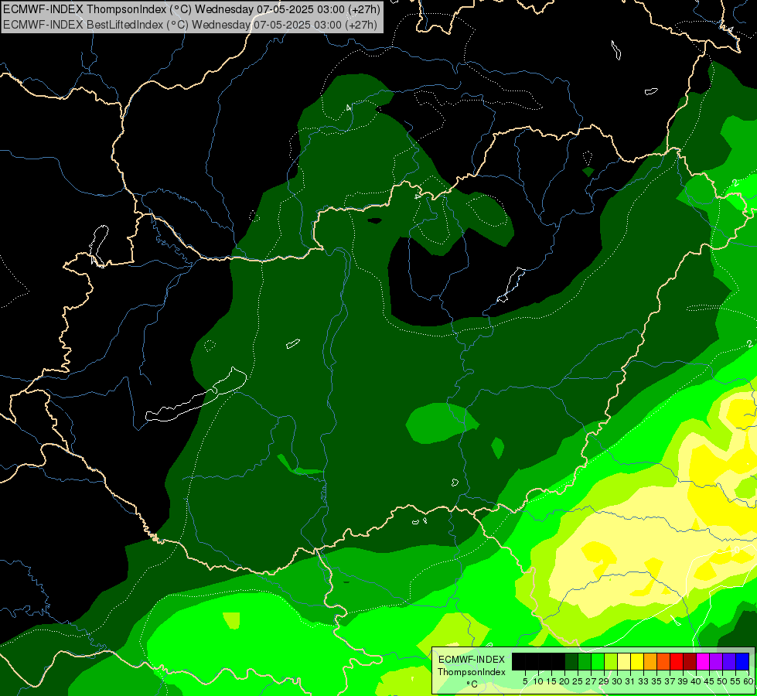Click the contour label 0 on the map
757x696 pixels.
click(x=737, y=550)
